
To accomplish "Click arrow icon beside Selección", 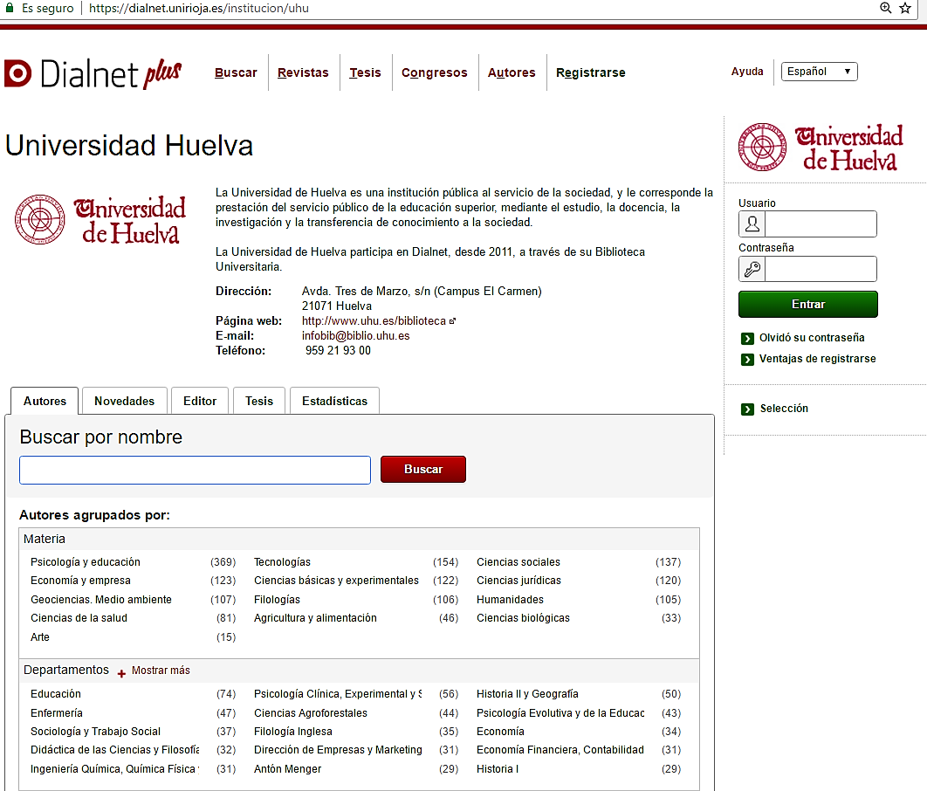I will click(x=747, y=409).
